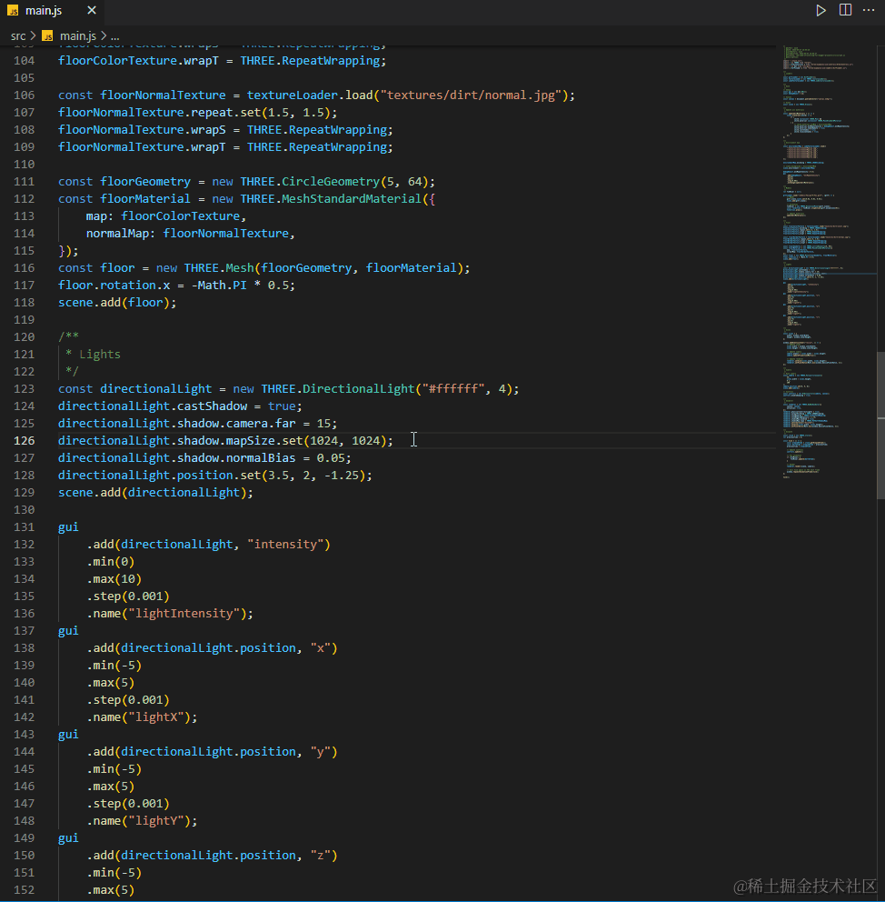
Task: Click the "y" string on line 144
Action: click(x=321, y=751)
